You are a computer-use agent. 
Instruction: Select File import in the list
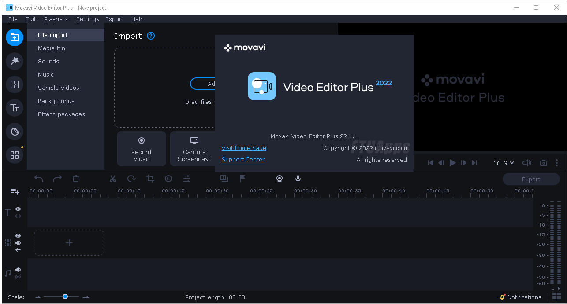pyautogui.click(x=66, y=35)
